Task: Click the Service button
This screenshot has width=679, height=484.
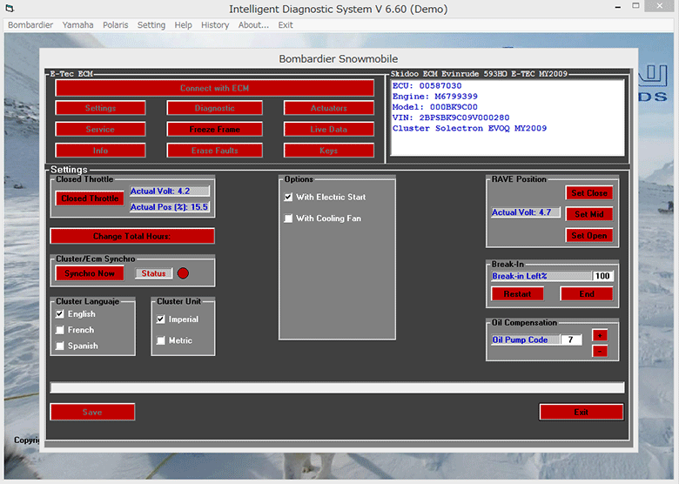Action: pos(100,129)
